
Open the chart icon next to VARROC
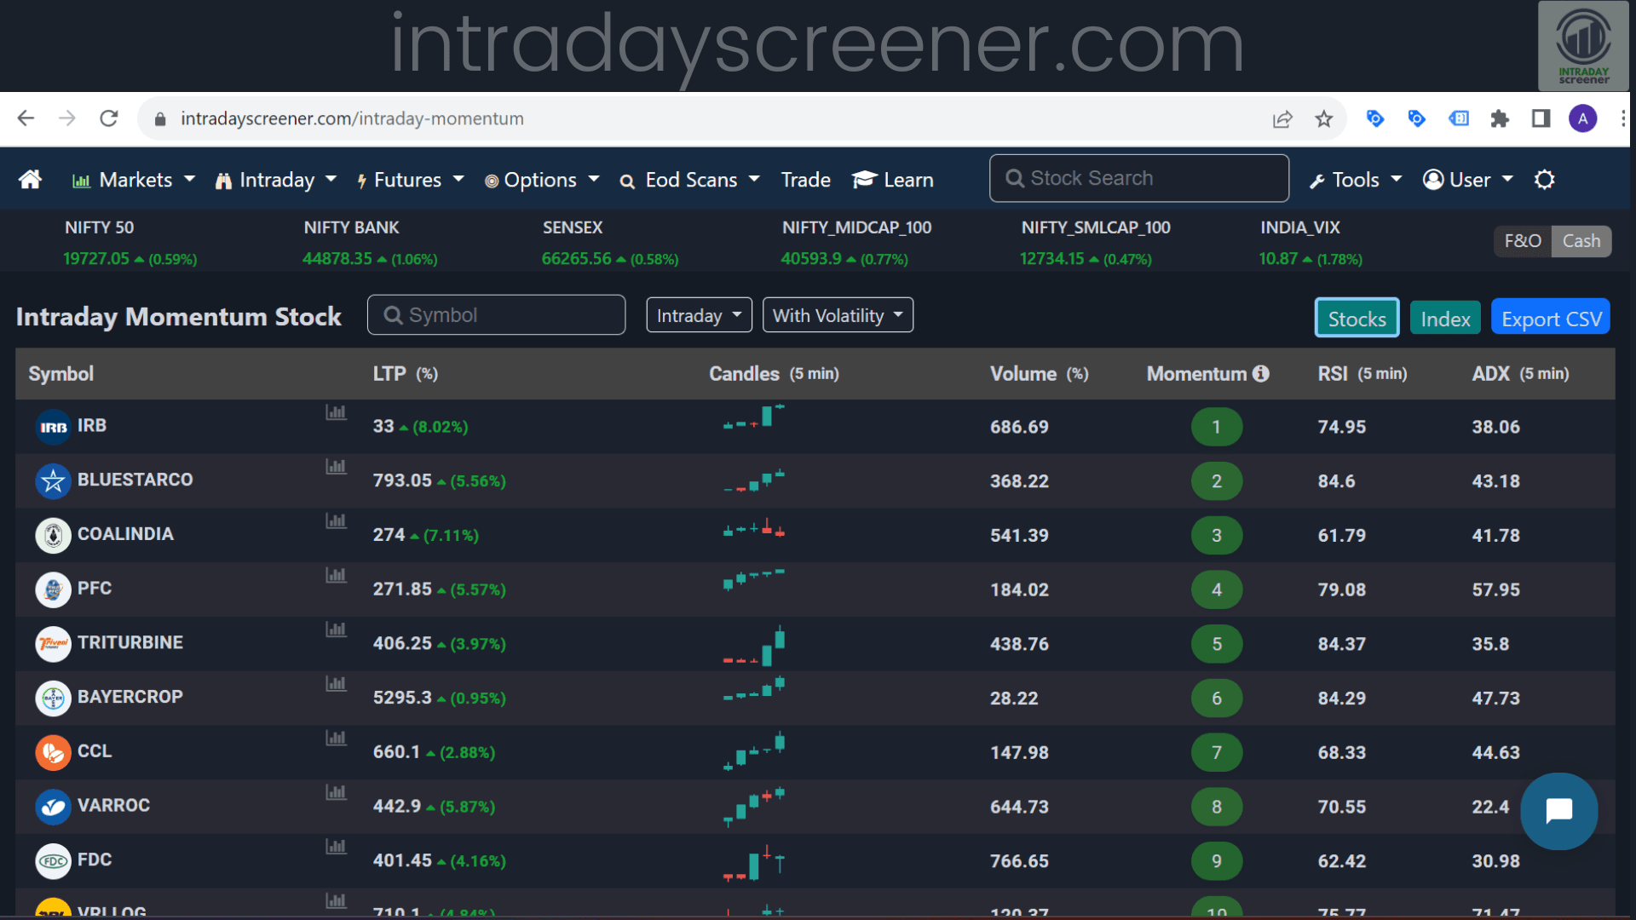click(336, 792)
